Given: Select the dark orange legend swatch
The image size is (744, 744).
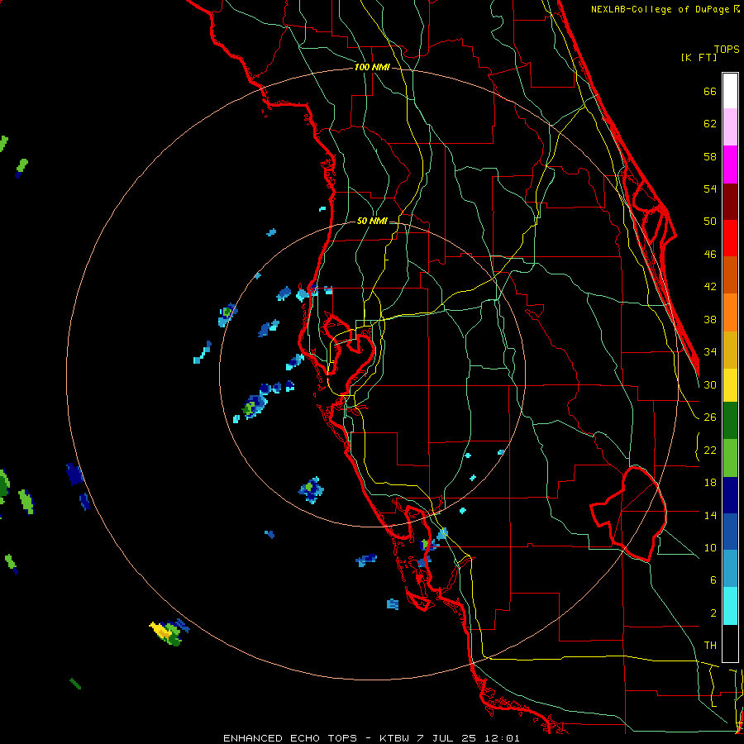Looking at the screenshot, I should (x=730, y=275).
